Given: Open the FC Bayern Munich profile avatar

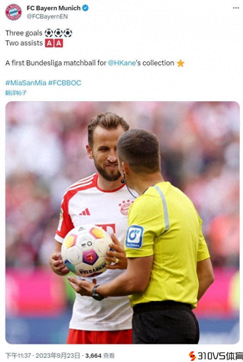Looking at the screenshot, I should point(13,12).
